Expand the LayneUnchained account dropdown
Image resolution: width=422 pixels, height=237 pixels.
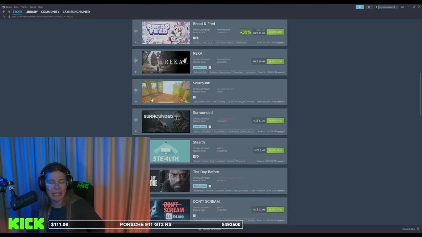[388, 7]
